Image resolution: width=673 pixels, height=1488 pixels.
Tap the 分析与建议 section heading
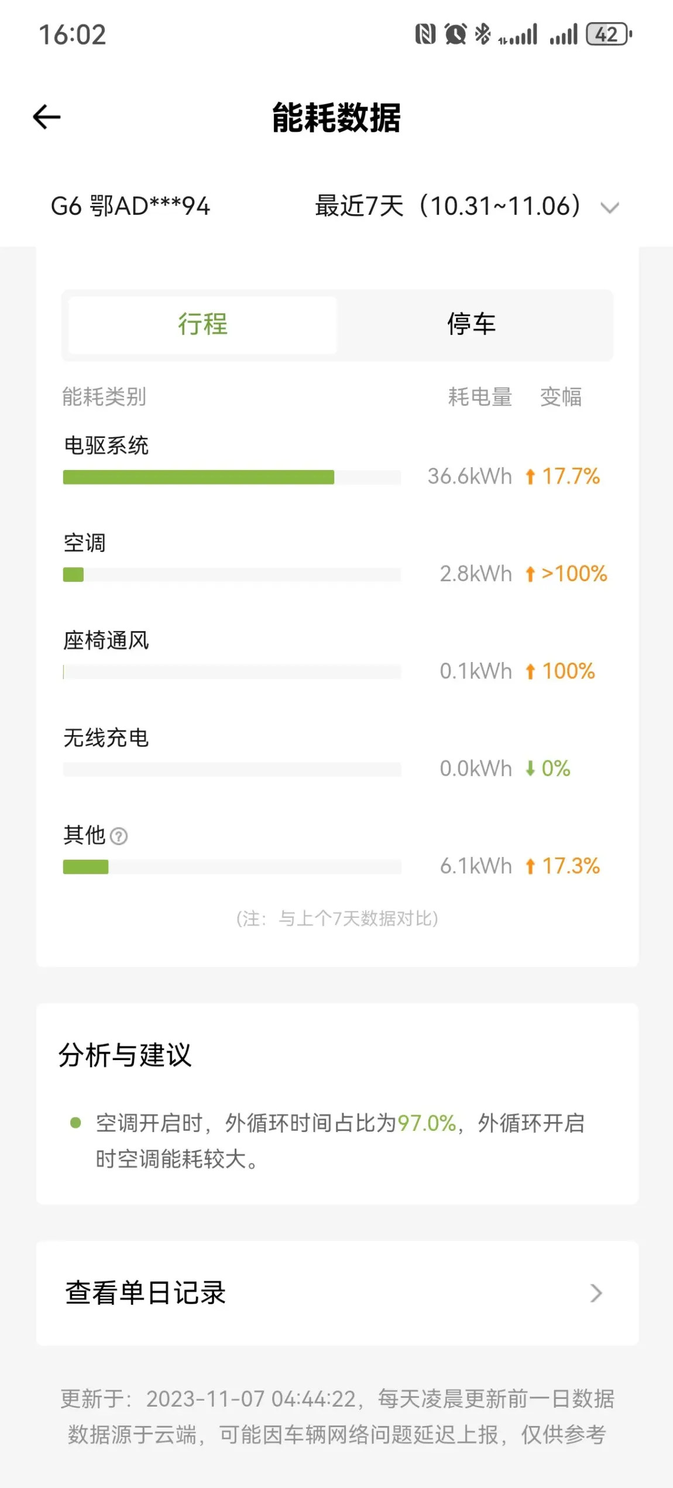(125, 1055)
